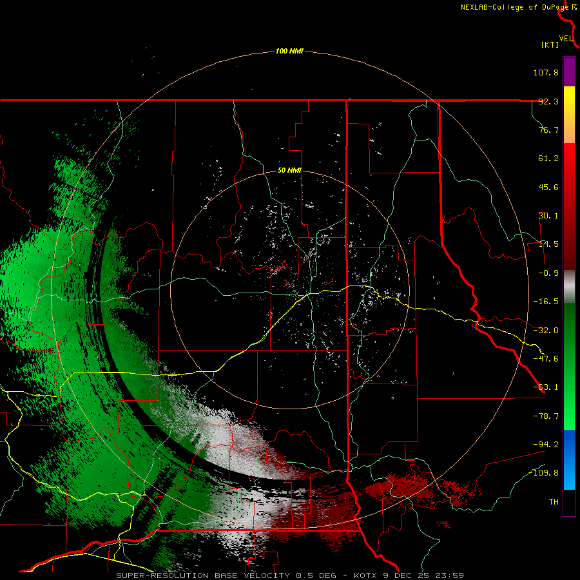Image resolution: width=580 pixels, height=580 pixels.
Task: Click the 45.6 legend value
Action: (x=548, y=187)
